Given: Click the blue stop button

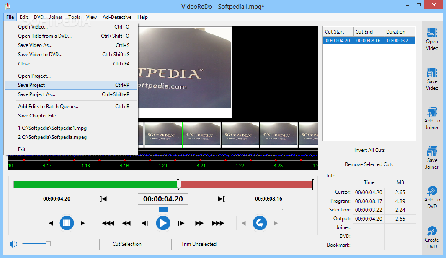Looking at the screenshot, I should coord(67,223).
